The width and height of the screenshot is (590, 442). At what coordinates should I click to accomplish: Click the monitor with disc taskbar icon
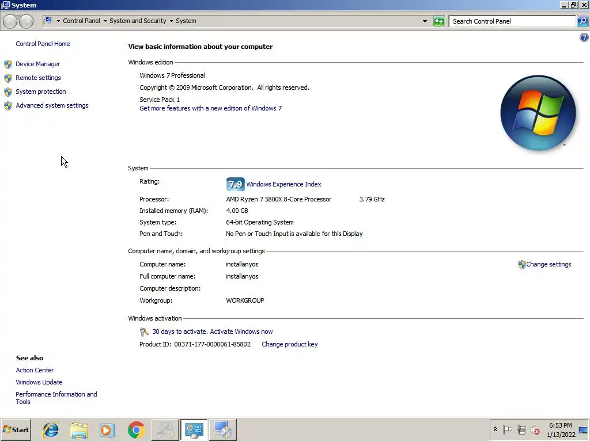pos(223,430)
